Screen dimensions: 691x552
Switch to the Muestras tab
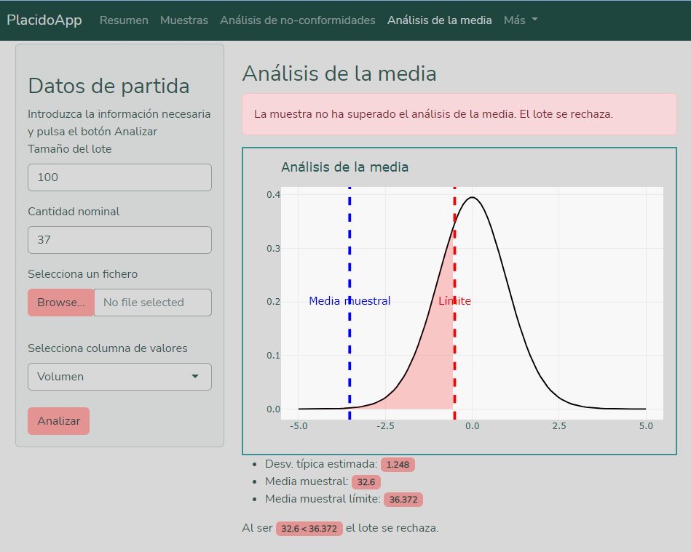pyautogui.click(x=184, y=20)
